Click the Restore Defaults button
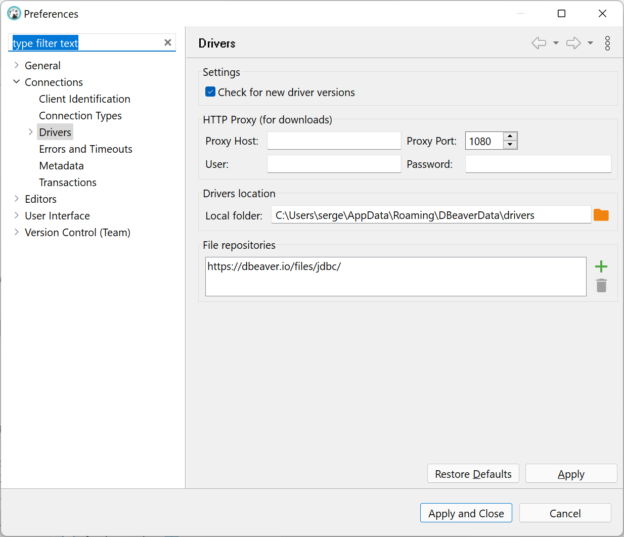The image size is (624, 537). pyautogui.click(x=473, y=473)
